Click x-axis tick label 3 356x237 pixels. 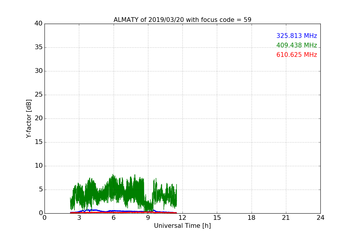coord(79,218)
